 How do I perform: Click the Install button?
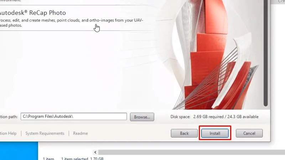(x=215, y=133)
